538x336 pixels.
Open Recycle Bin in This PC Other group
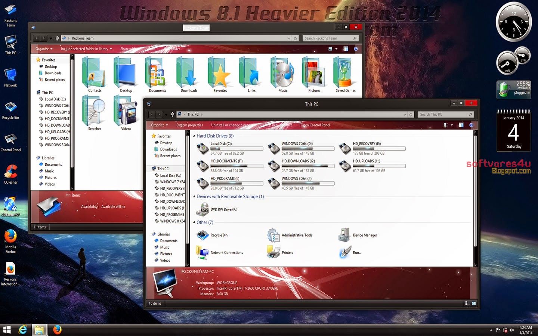212,235
